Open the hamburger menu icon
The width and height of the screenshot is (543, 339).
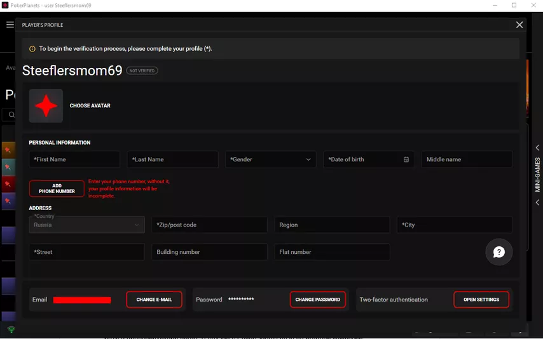click(10, 25)
